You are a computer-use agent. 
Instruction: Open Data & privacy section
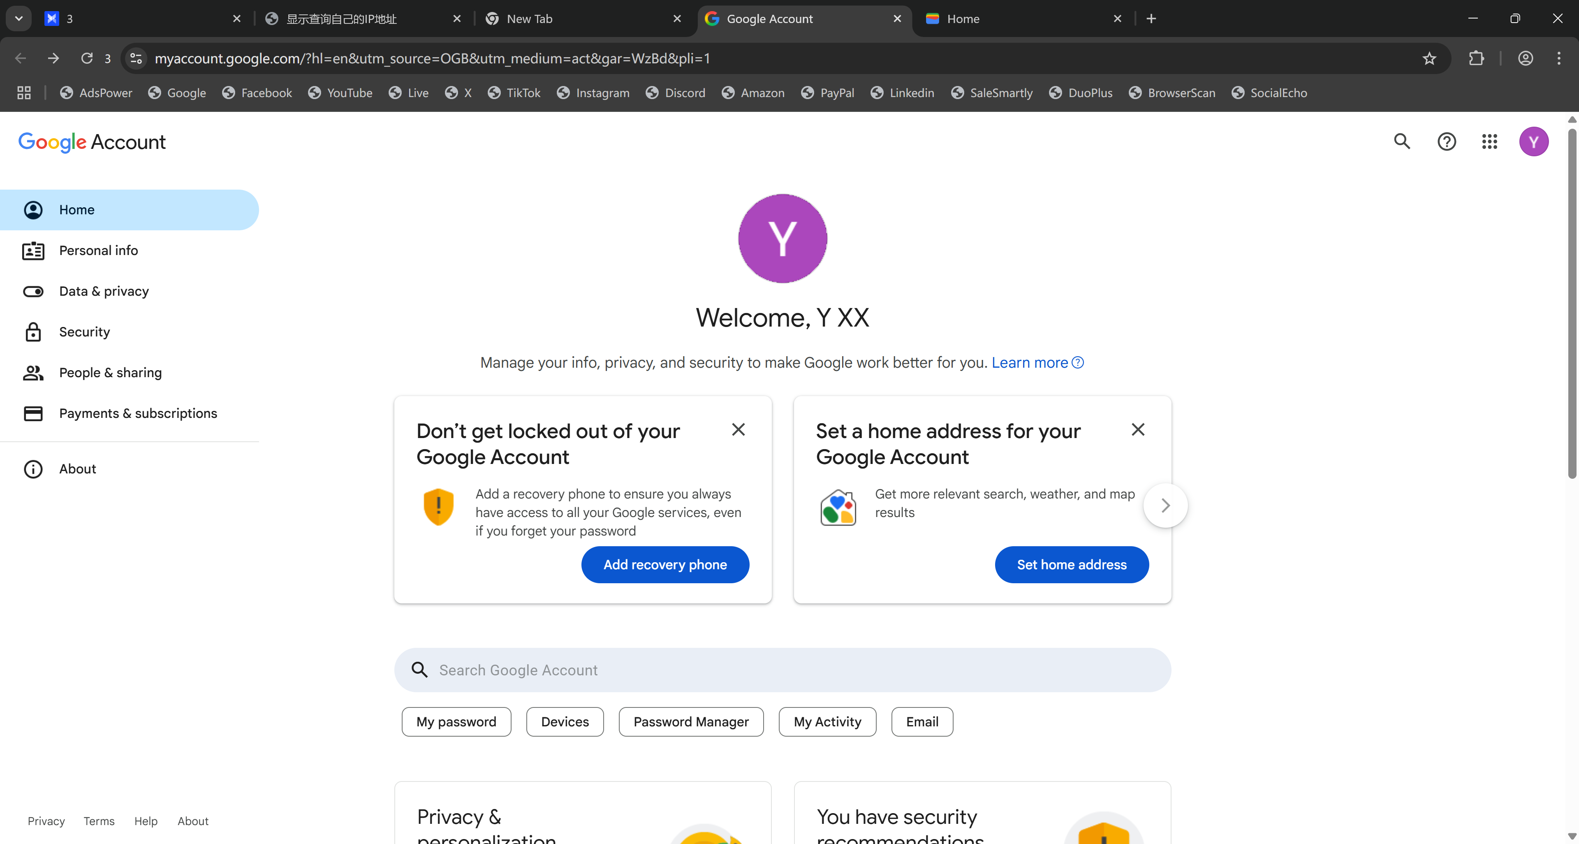pyautogui.click(x=130, y=291)
